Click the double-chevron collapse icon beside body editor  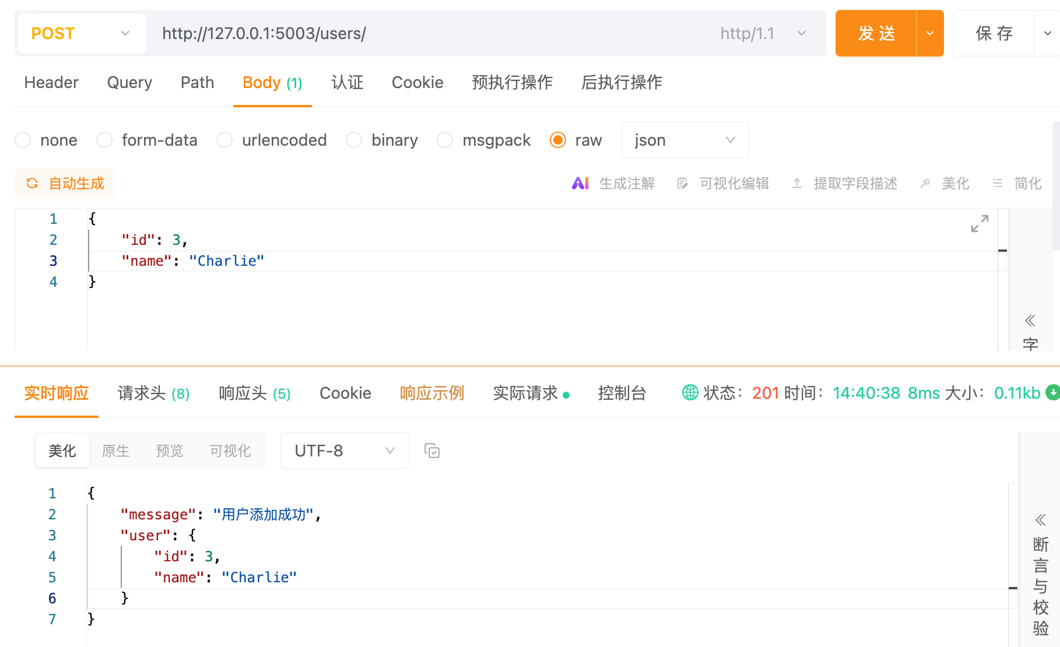point(1030,321)
